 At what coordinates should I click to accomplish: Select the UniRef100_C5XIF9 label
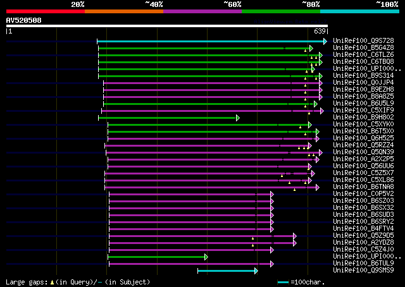[363, 111]
